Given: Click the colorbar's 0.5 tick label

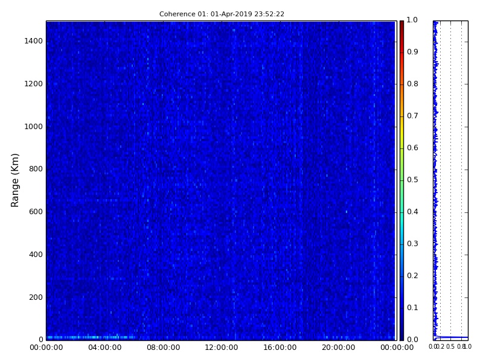Looking at the screenshot, I should (412, 180).
